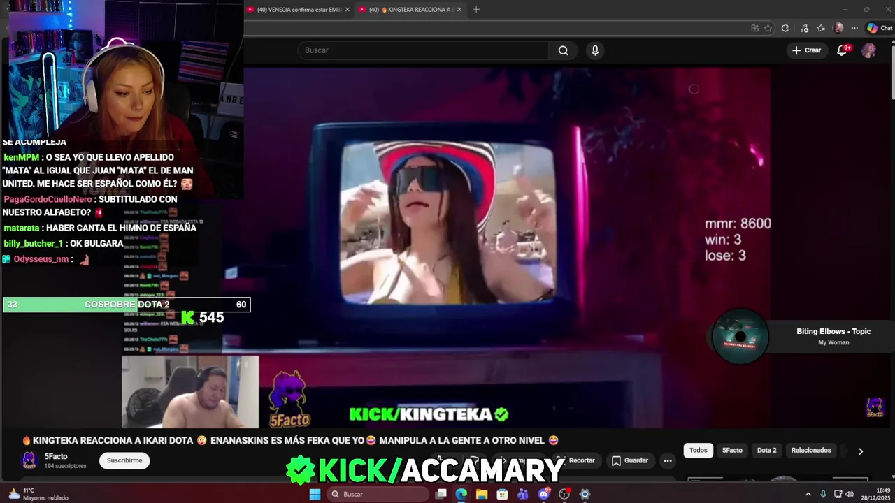The image size is (895, 503).
Task: Click the video title KINGTEKA REACCIONA A IKARI DOTA
Action: tap(289, 440)
